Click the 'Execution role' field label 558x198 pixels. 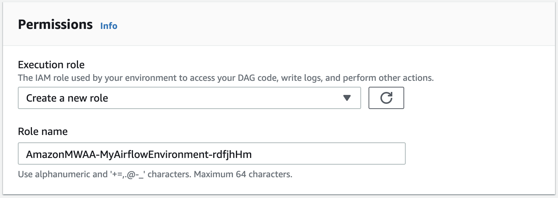(x=51, y=65)
